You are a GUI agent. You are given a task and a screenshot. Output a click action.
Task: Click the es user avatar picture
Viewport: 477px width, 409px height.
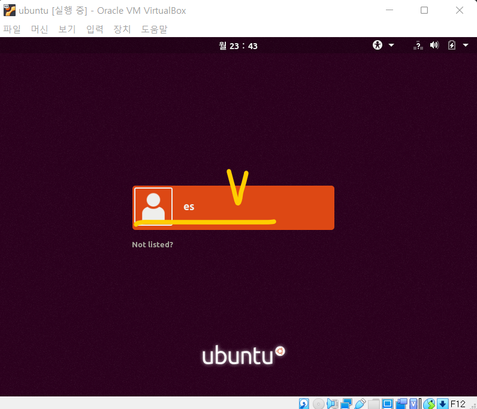pyautogui.click(x=153, y=207)
